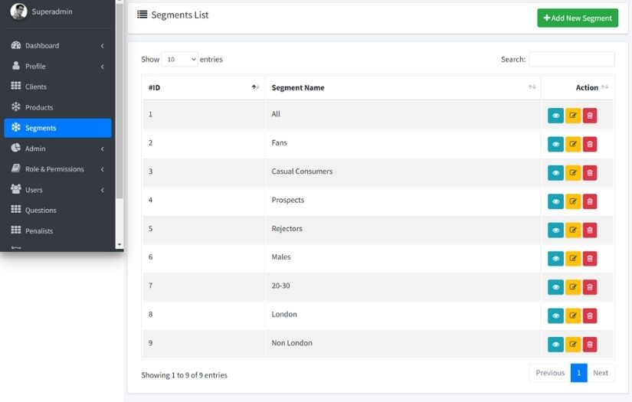
Task: Click Add New Segment button
Action: tap(578, 18)
